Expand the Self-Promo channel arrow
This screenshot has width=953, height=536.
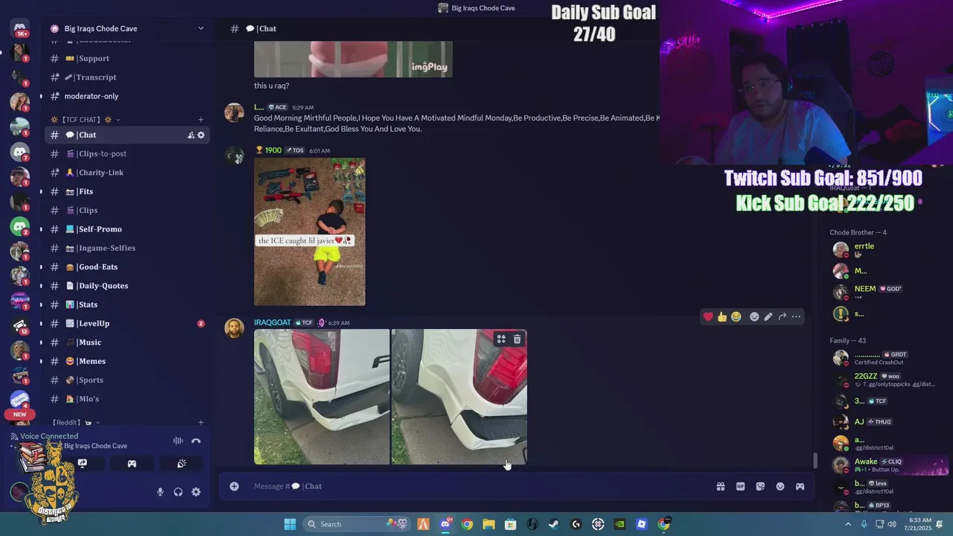tap(41, 229)
